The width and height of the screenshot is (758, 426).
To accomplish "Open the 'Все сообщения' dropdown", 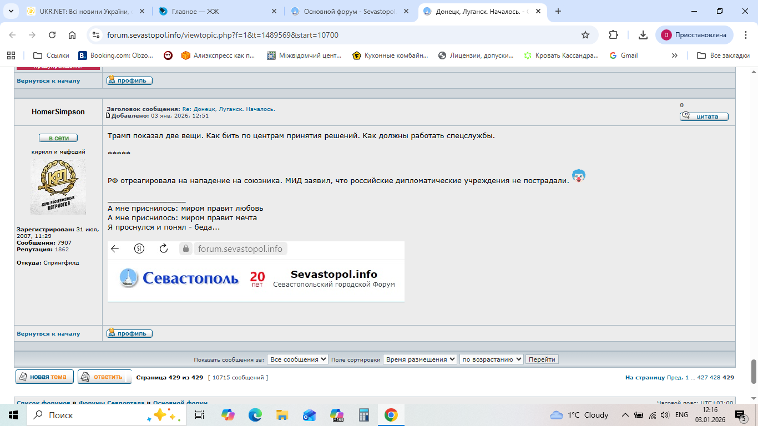I will pyautogui.click(x=297, y=359).
